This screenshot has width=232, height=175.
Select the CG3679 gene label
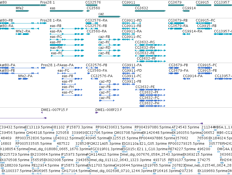pyautogui.click(x=175, y=2)
